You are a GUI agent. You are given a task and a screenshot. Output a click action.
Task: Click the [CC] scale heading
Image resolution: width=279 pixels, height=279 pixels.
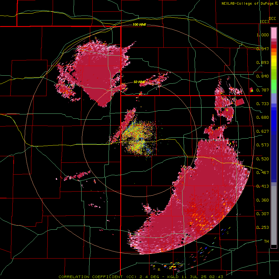[264, 21]
